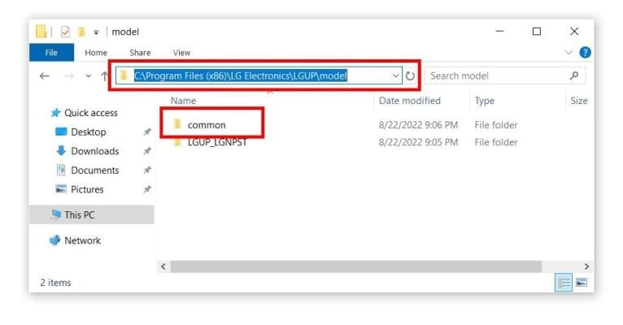Expand the address bar history dropdown
The width and height of the screenshot is (623, 325).
(396, 76)
